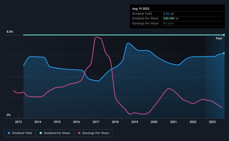Click the 2022 x-axis label
Viewport: 229px width, 141px height.
(x=193, y=122)
